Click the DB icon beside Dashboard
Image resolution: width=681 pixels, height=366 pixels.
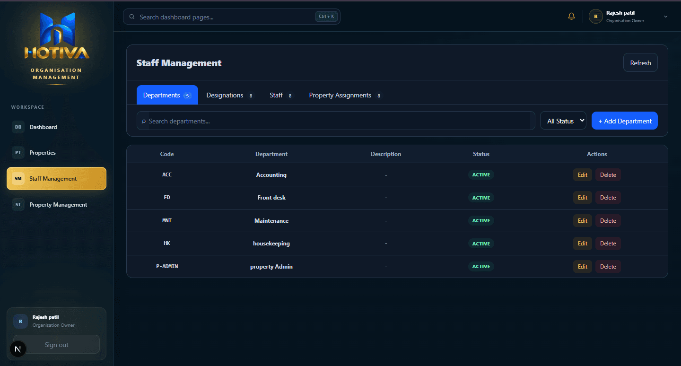click(x=18, y=127)
